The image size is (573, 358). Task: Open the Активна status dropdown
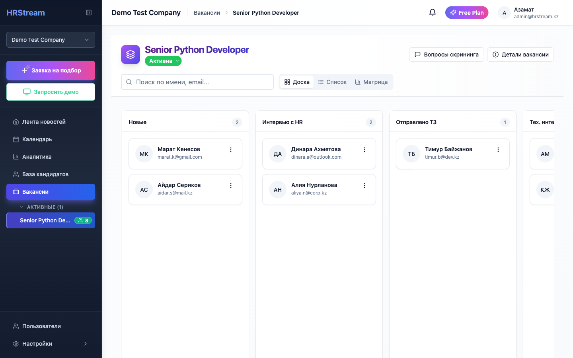click(x=163, y=60)
